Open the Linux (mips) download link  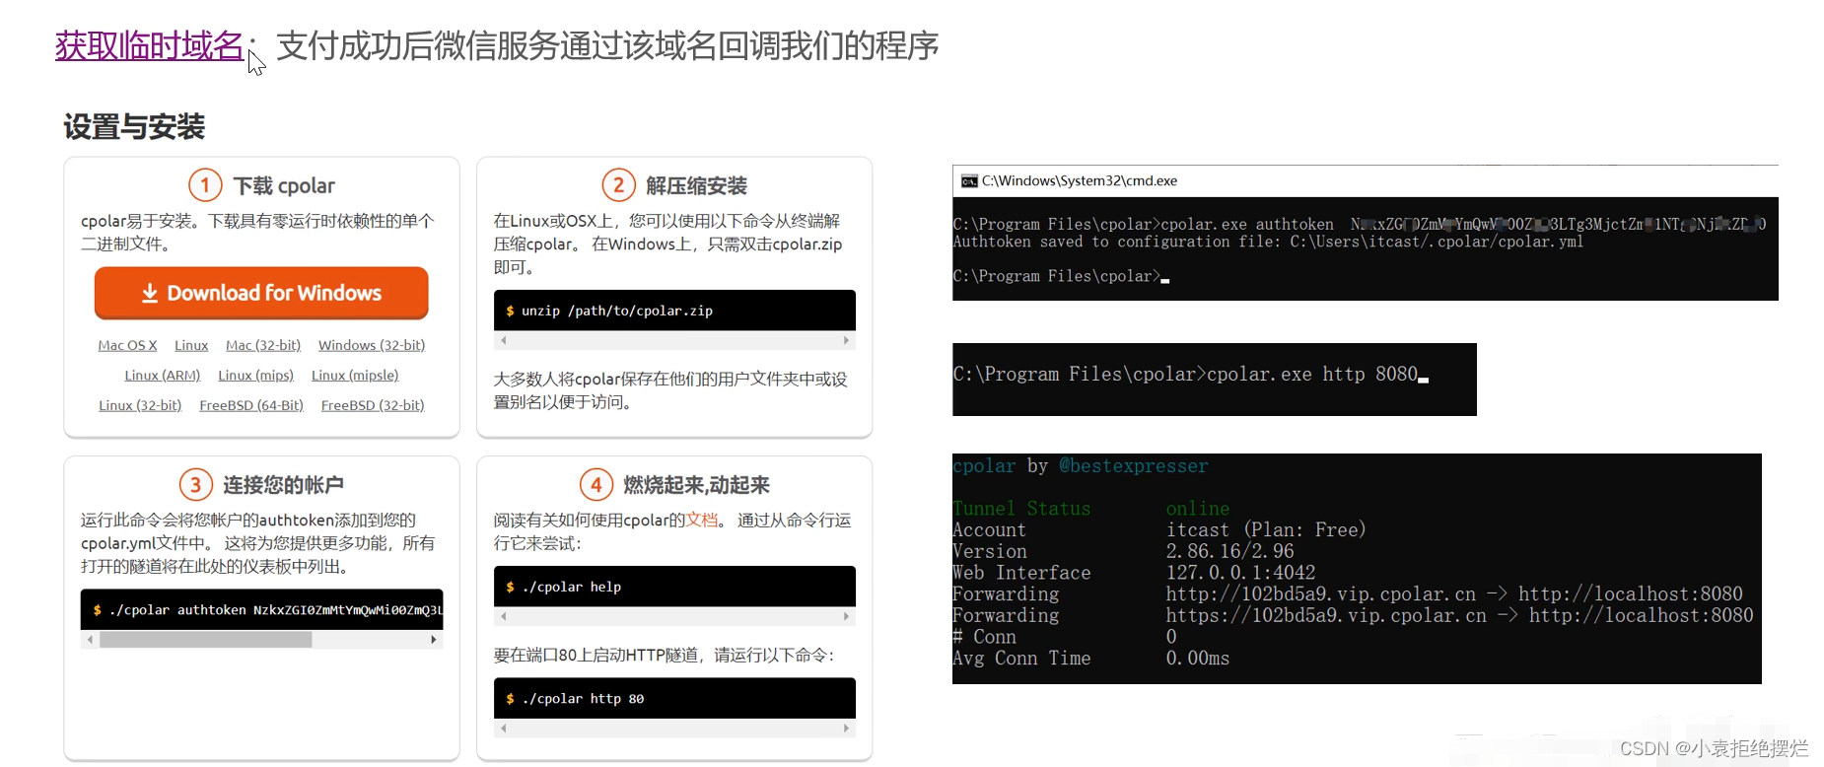coord(256,376)
